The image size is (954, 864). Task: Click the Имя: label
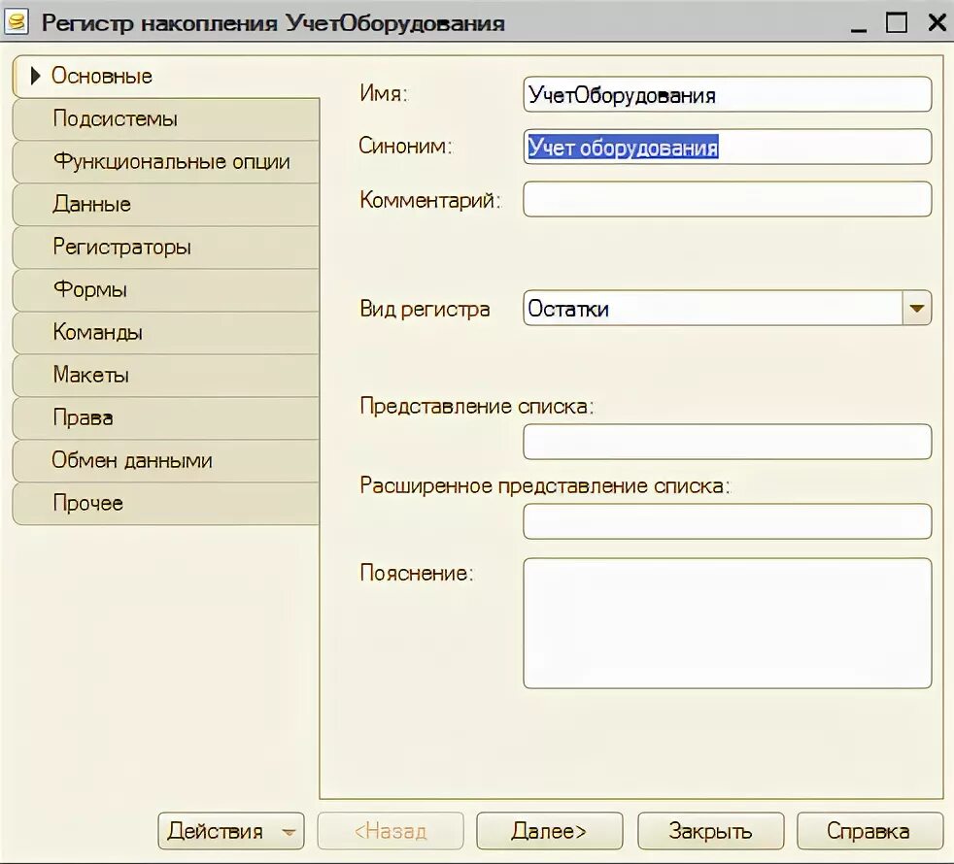384,93
